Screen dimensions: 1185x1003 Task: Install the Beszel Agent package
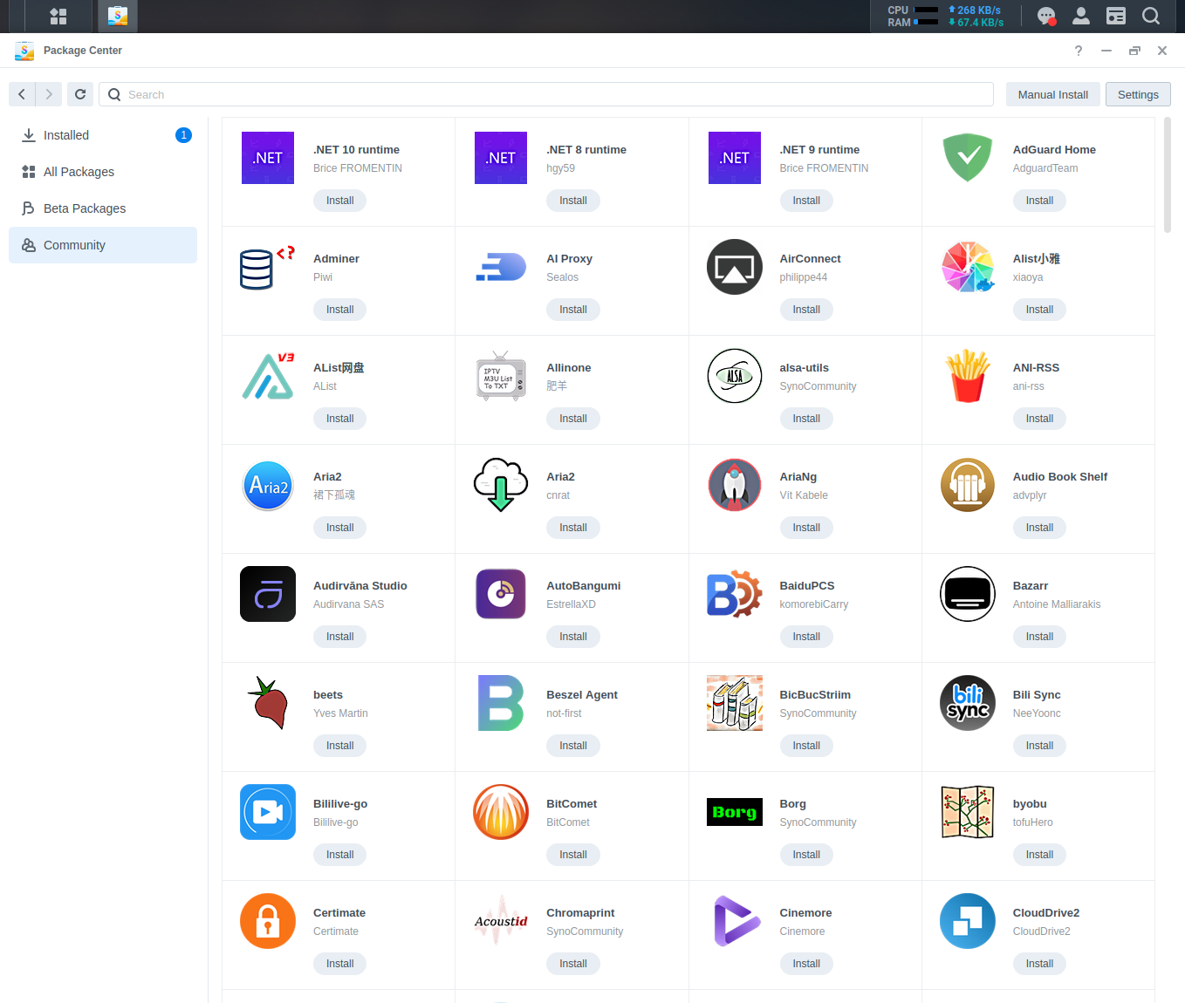pos(573,746)
